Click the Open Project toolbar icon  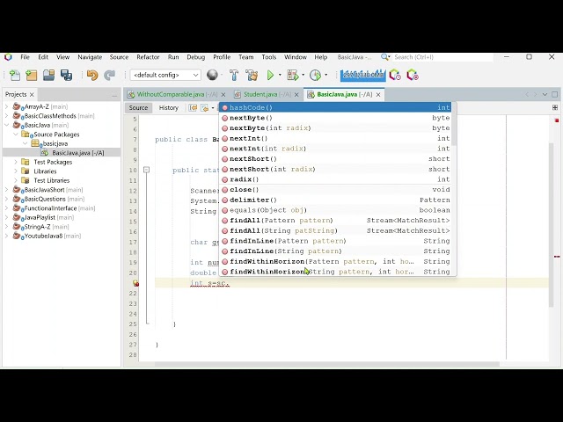pos(49,75)
